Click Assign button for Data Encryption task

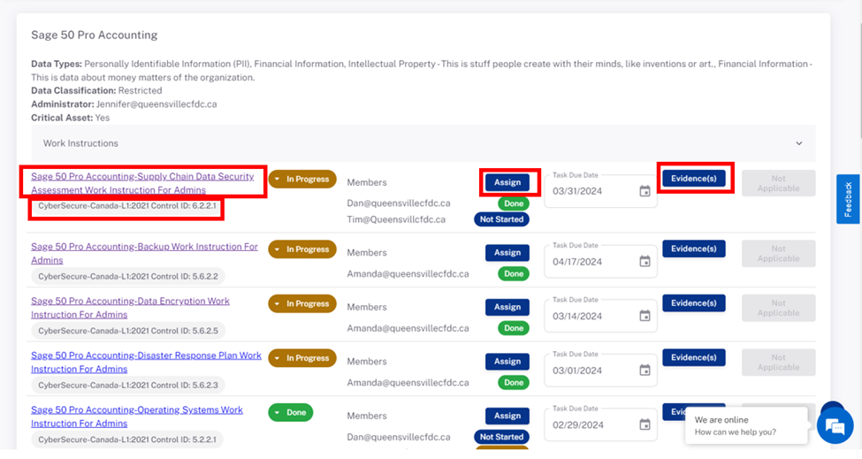pos(507,307)
